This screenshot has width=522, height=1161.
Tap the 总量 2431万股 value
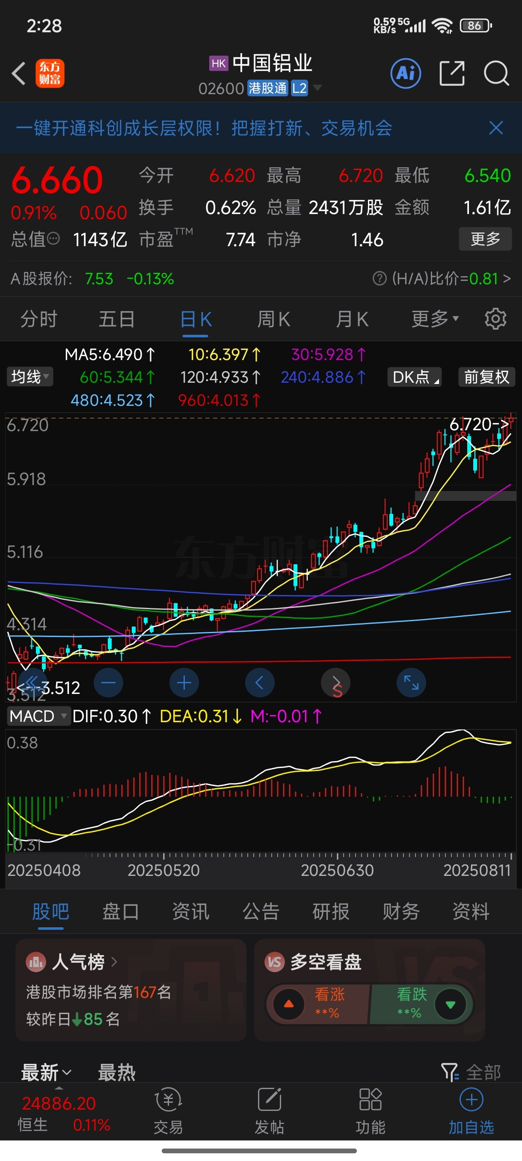point(346,207)
